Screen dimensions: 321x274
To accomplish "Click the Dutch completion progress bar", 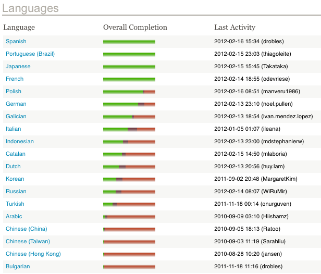I will (x=129, y=167).
